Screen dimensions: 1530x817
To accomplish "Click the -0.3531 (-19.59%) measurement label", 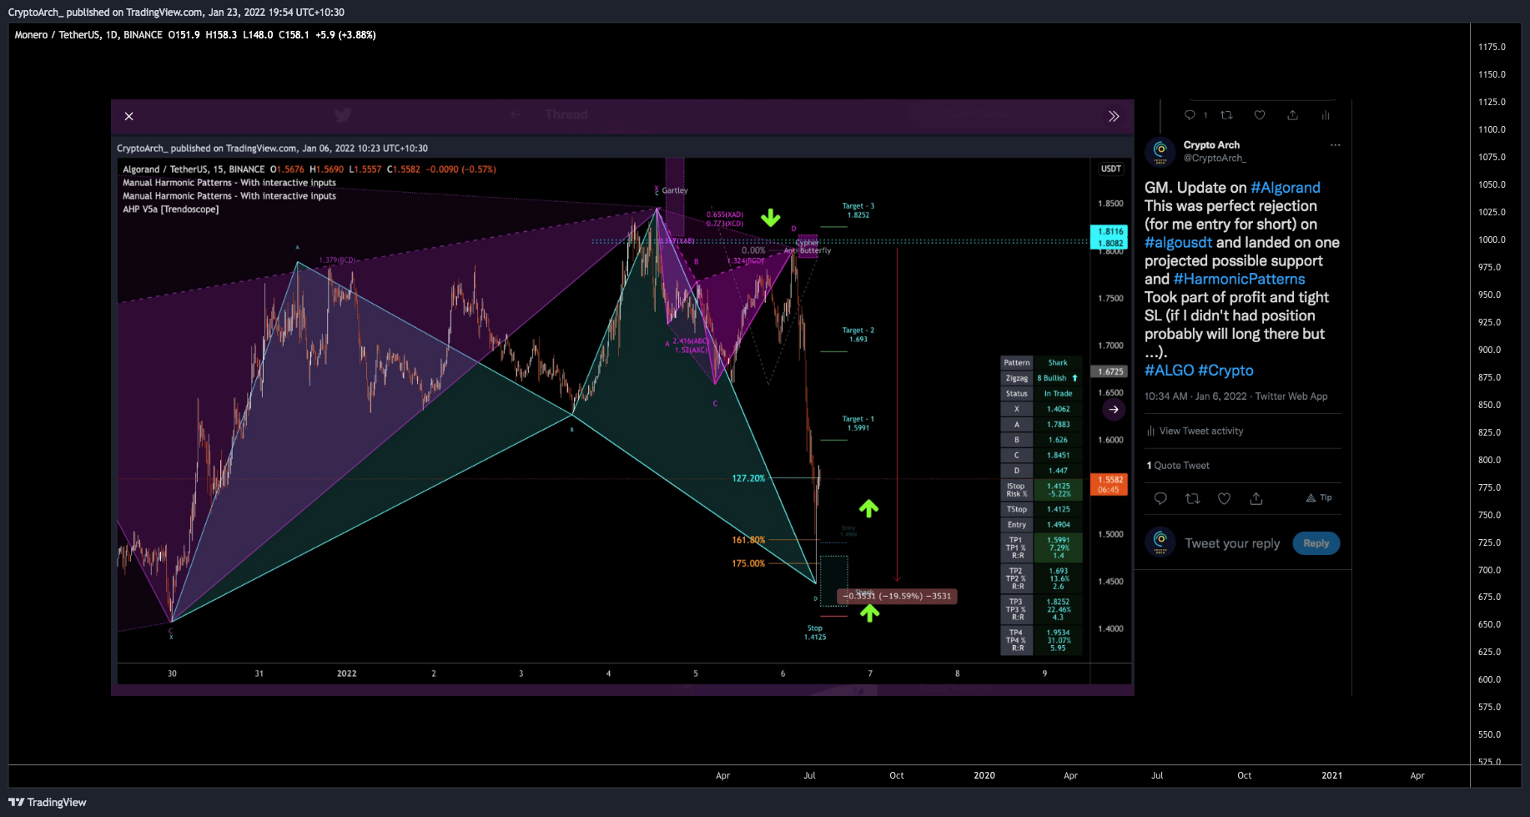I will pyautogui.click(x=897, y=596).
